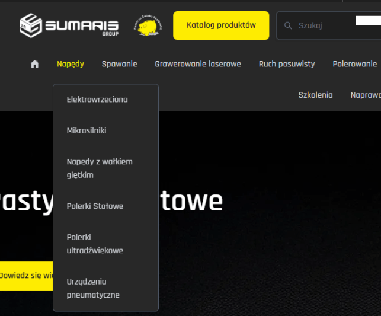
Task: Go to homepage via house icon
Action: [x=35, y=64]
